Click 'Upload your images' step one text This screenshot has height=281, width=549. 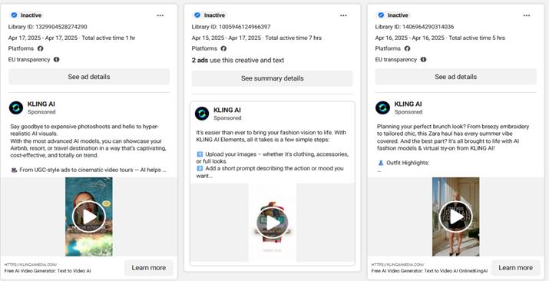(273, 158)
